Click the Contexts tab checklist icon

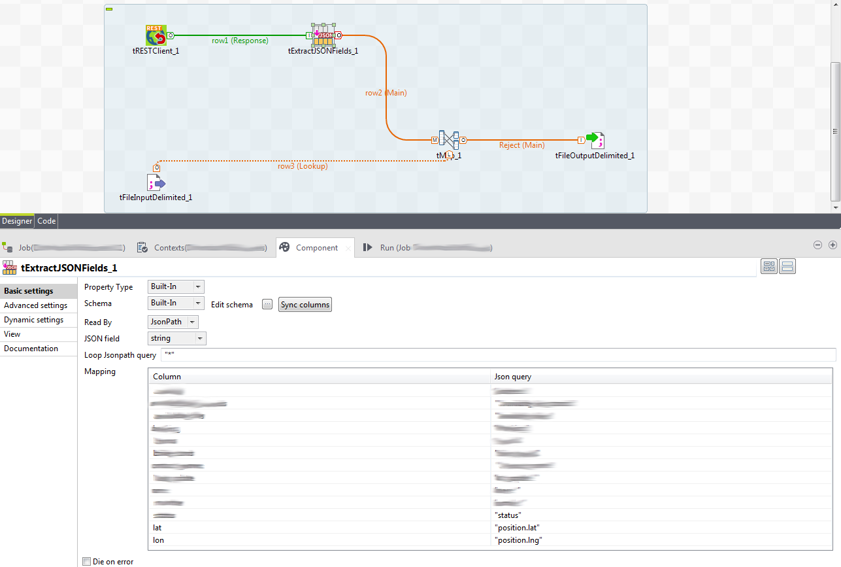142,247
